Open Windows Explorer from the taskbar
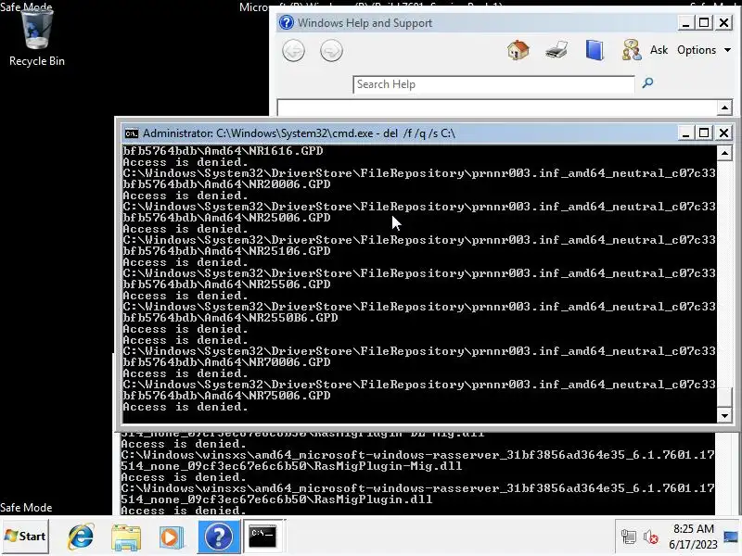 click(126, 537)
